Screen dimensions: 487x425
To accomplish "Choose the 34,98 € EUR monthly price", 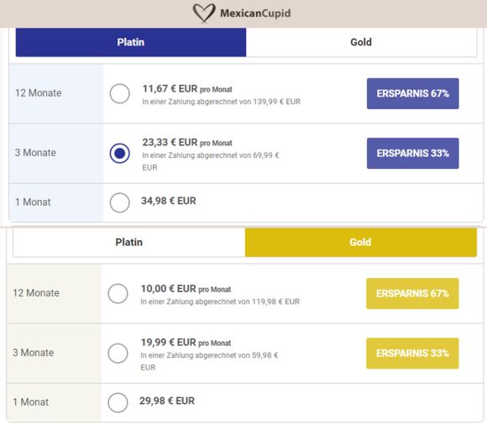I will click(169, 201).
